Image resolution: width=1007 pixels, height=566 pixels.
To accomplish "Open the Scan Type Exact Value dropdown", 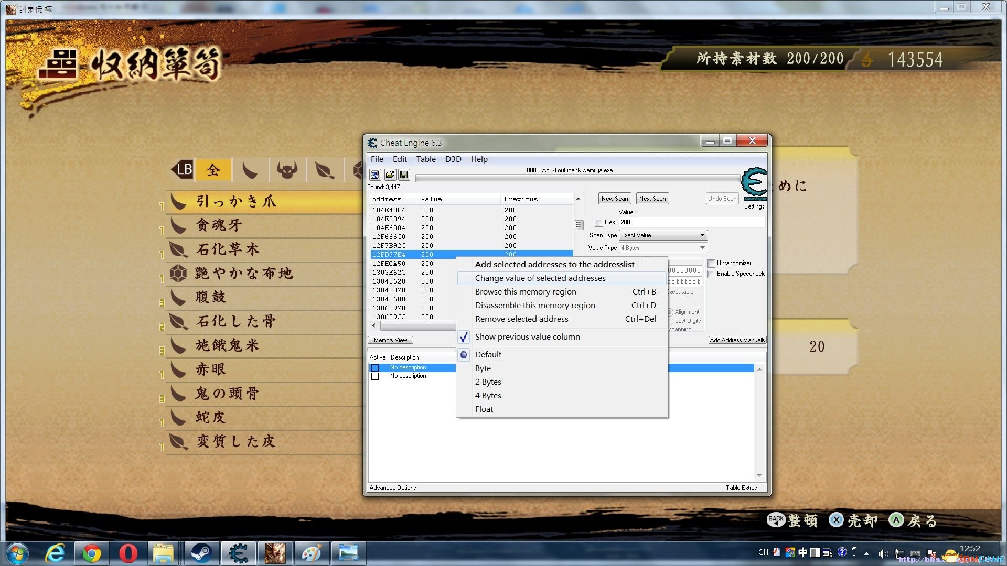I will point(663,235).
